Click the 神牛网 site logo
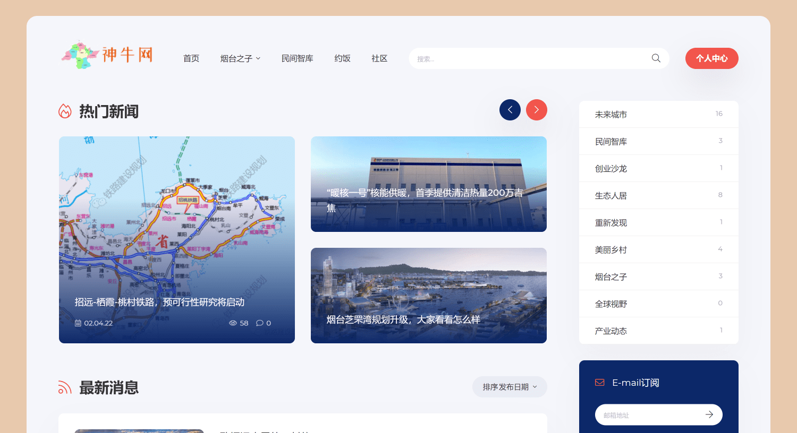This screenshot has width=797, height=433. pyautogui.click(x=107, y=55)
